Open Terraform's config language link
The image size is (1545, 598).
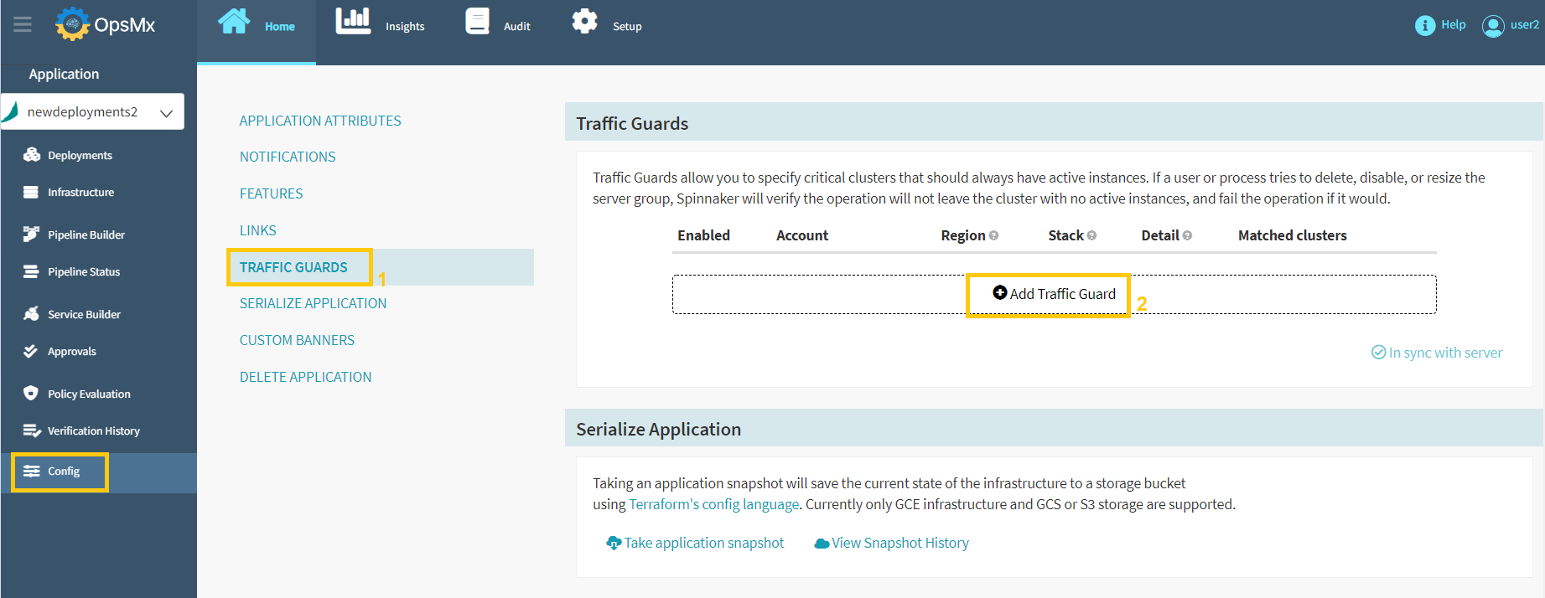point(713,504)
